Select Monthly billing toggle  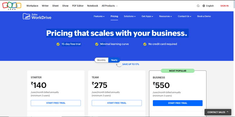(102, 60)
